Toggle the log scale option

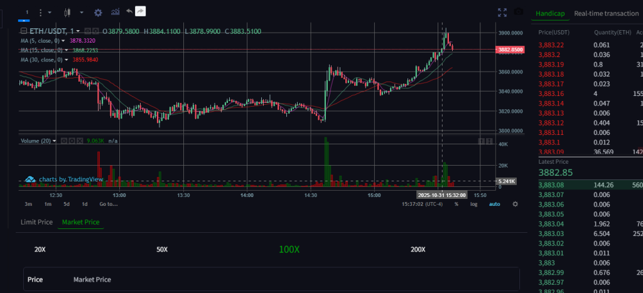point(473,204)
